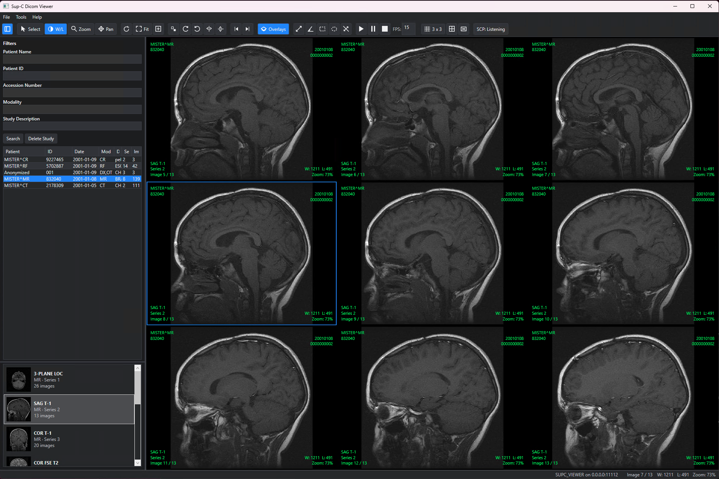Flip the image vertically
The image size is (719, 479).
point(221,29)
